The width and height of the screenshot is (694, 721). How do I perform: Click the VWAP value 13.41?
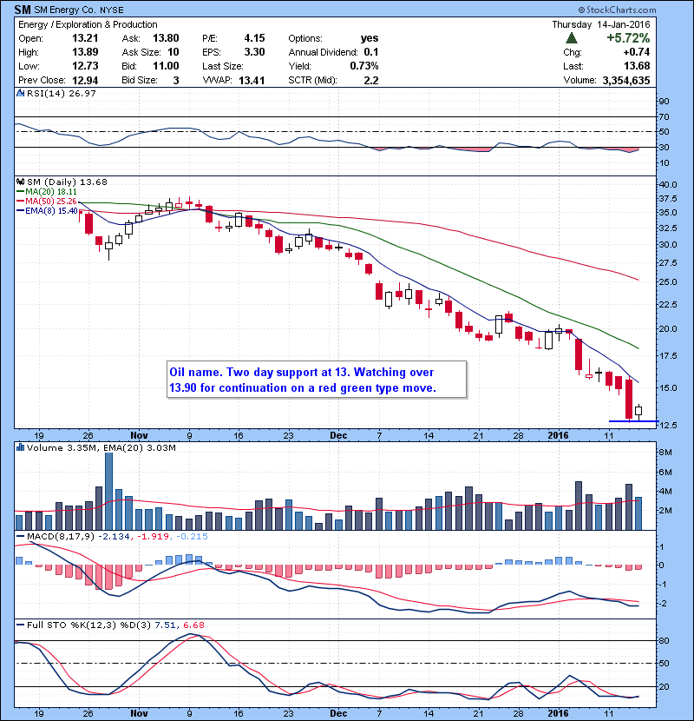pos(252,81)
